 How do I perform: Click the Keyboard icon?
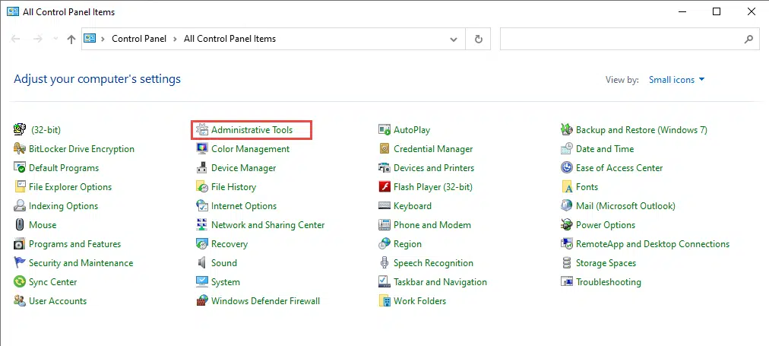click(x=384, y=205)
